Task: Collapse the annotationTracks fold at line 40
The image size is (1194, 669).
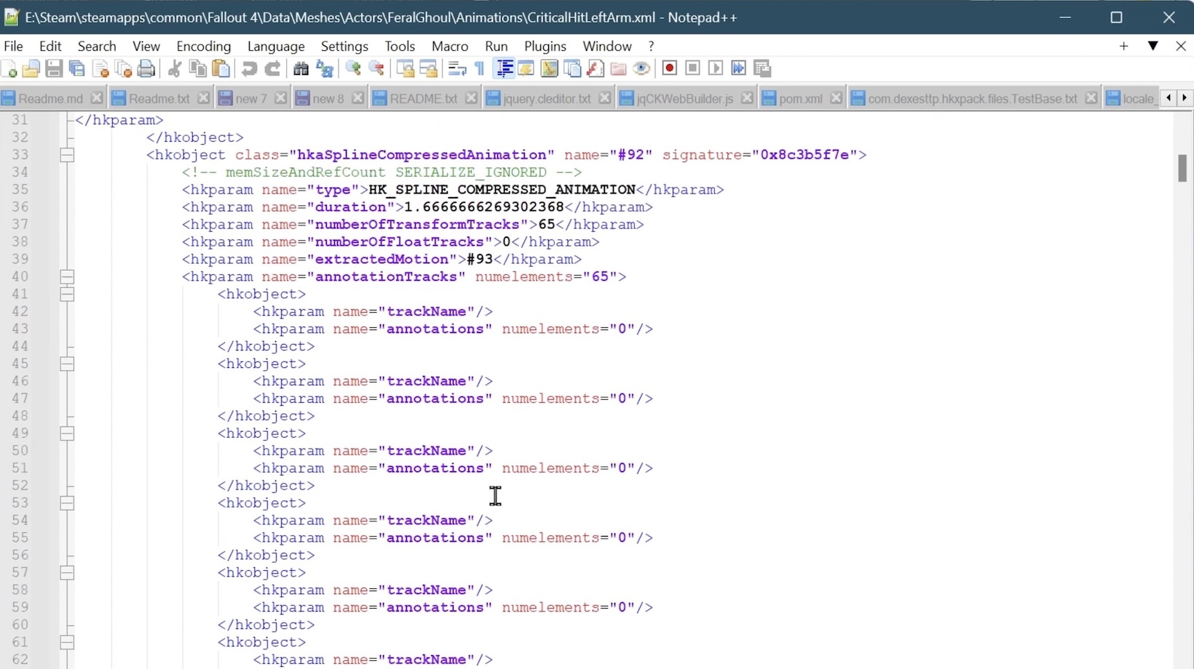Action: click(67, 277)
